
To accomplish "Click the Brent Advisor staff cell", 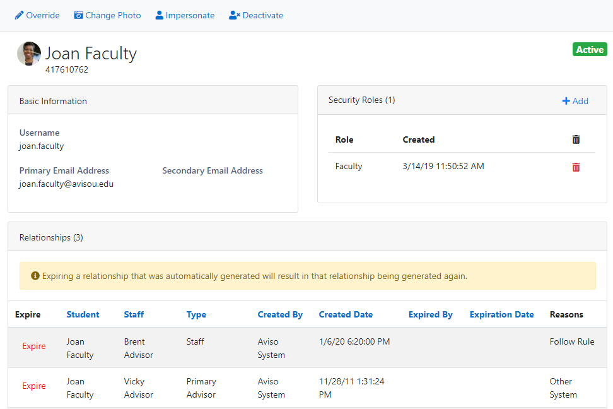I will [138, 348].
